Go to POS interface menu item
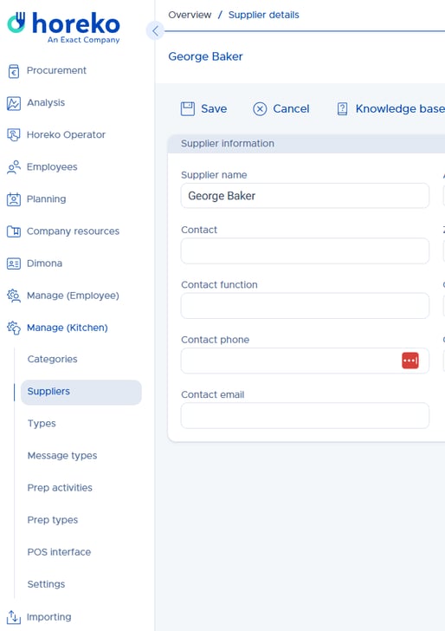This screenshot has width=445, height=631. [59, 552]
